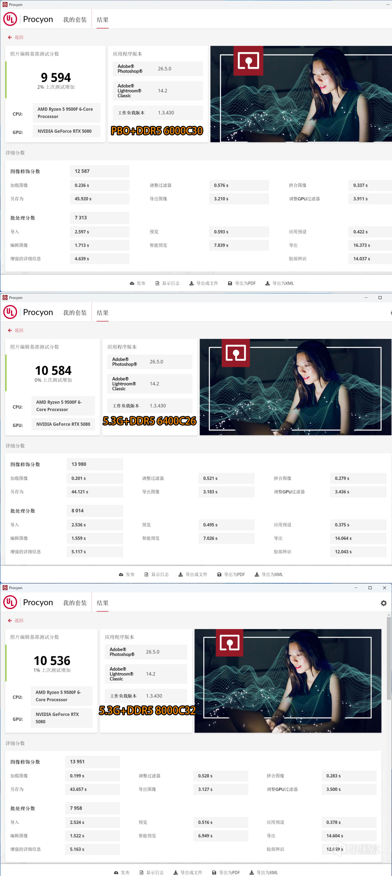The image size is (392, 876).
Task: Click the back arrow in the 10 536 window
Action: click(x=10, y=621)
